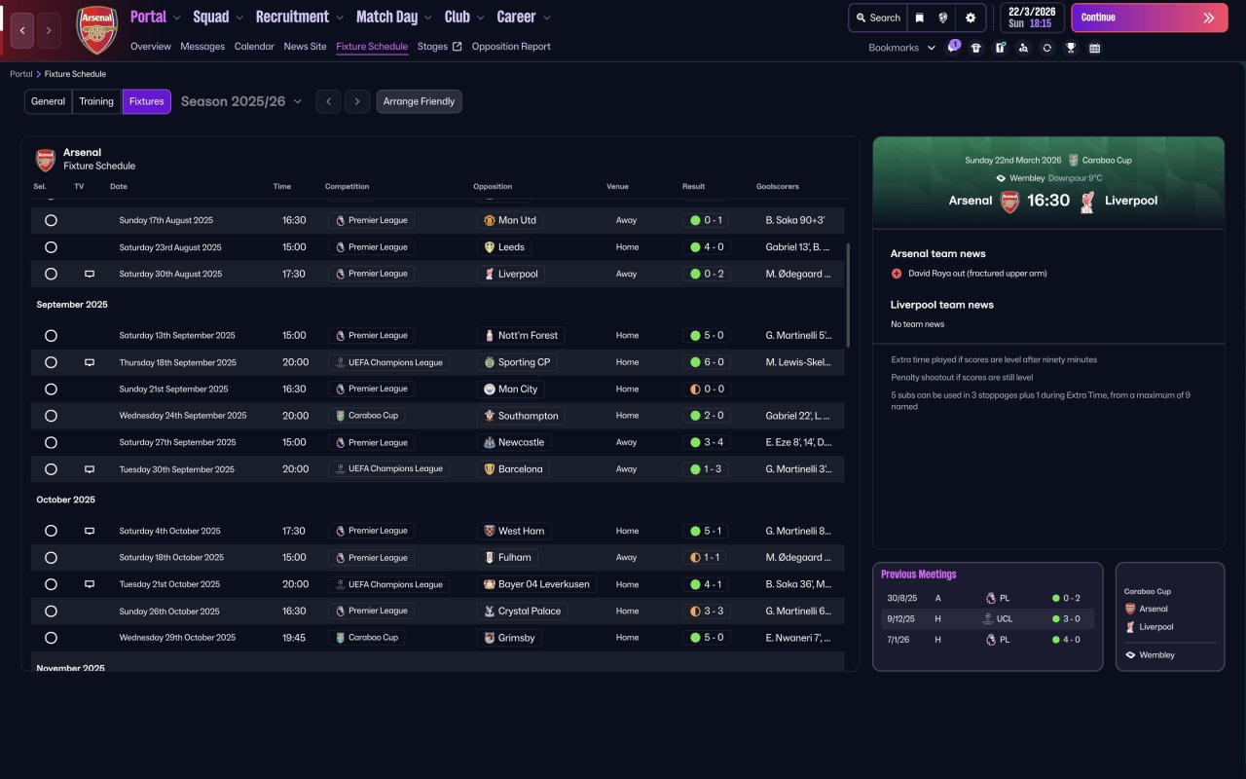The width and height of the screenshot is (1246, 779).
Task: Select the Leeds fixture radio circle
Action: pos(51,247)
